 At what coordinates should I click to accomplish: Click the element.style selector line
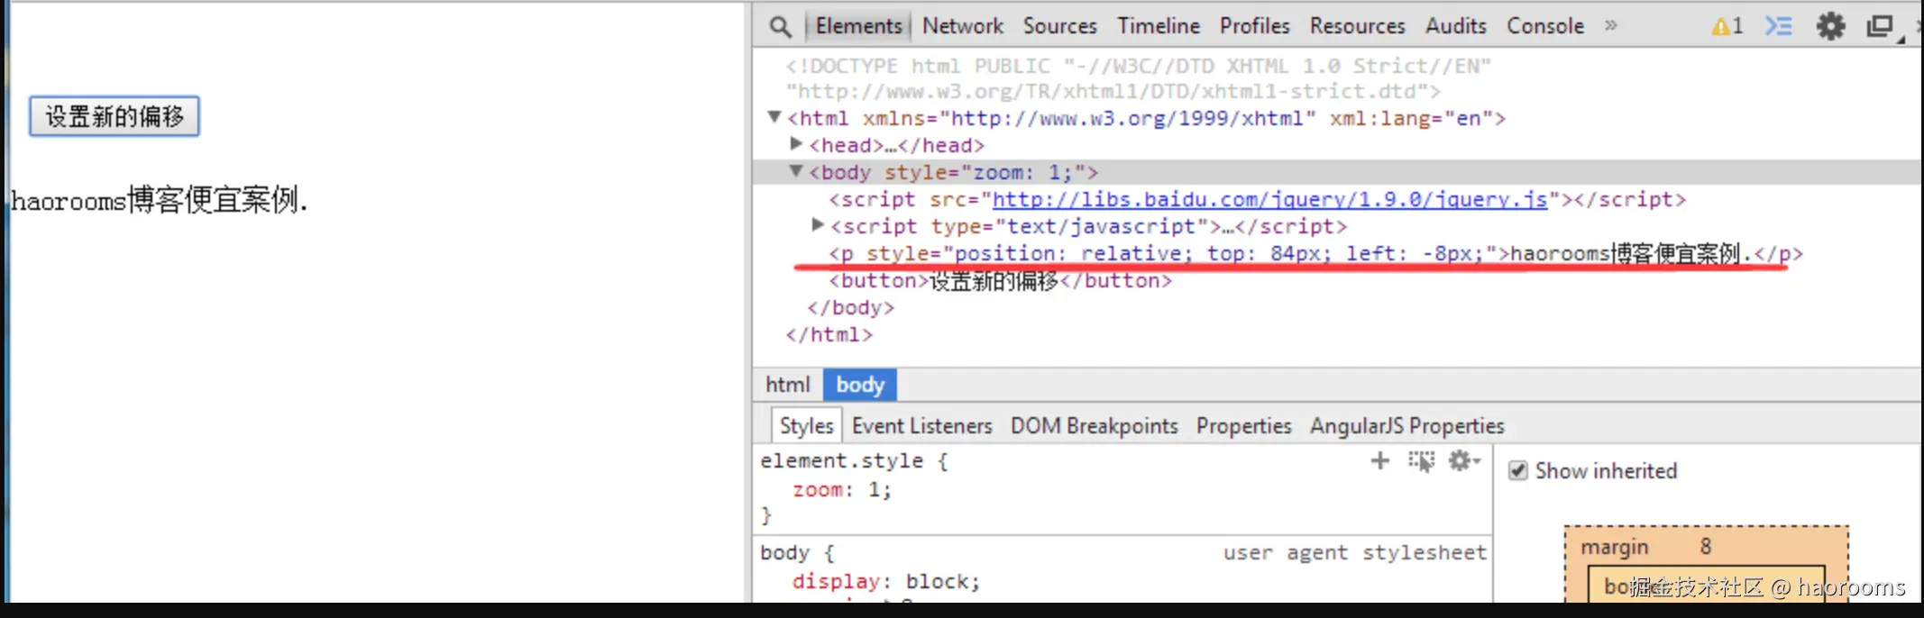pos(854,461)
